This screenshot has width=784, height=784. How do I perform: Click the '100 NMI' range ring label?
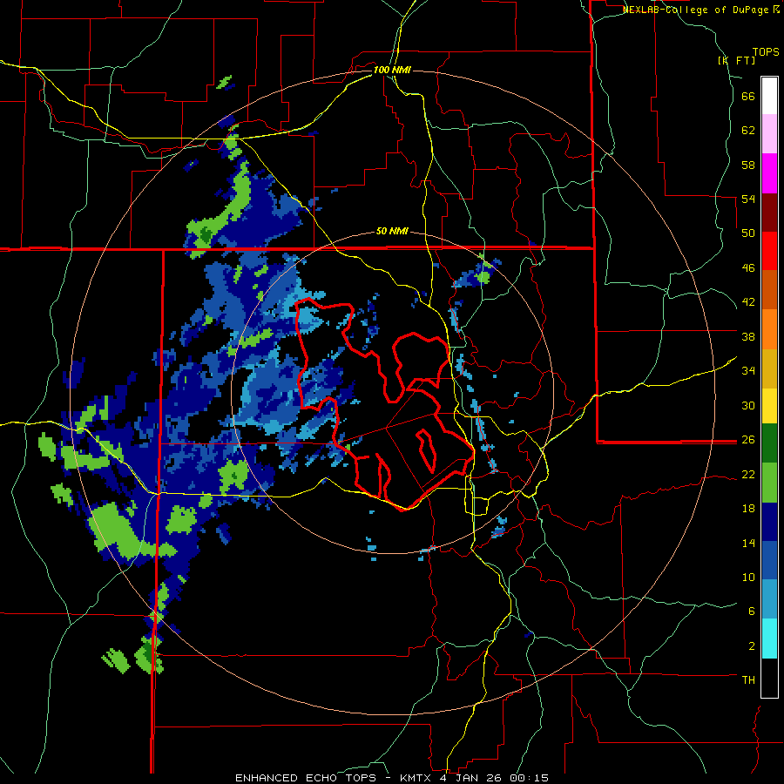coord(392,70)
